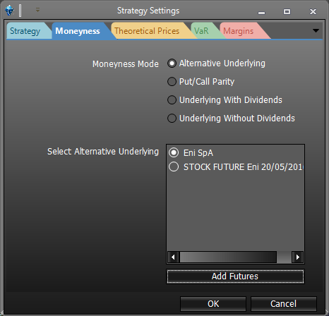329x316 pixels.
Task: Switch to the VaR tab
Action: point(201,31)
